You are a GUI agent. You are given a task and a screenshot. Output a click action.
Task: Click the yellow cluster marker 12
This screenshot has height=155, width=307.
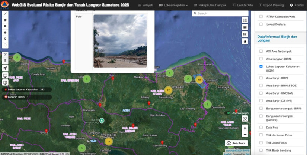click(x=168, y=90)
